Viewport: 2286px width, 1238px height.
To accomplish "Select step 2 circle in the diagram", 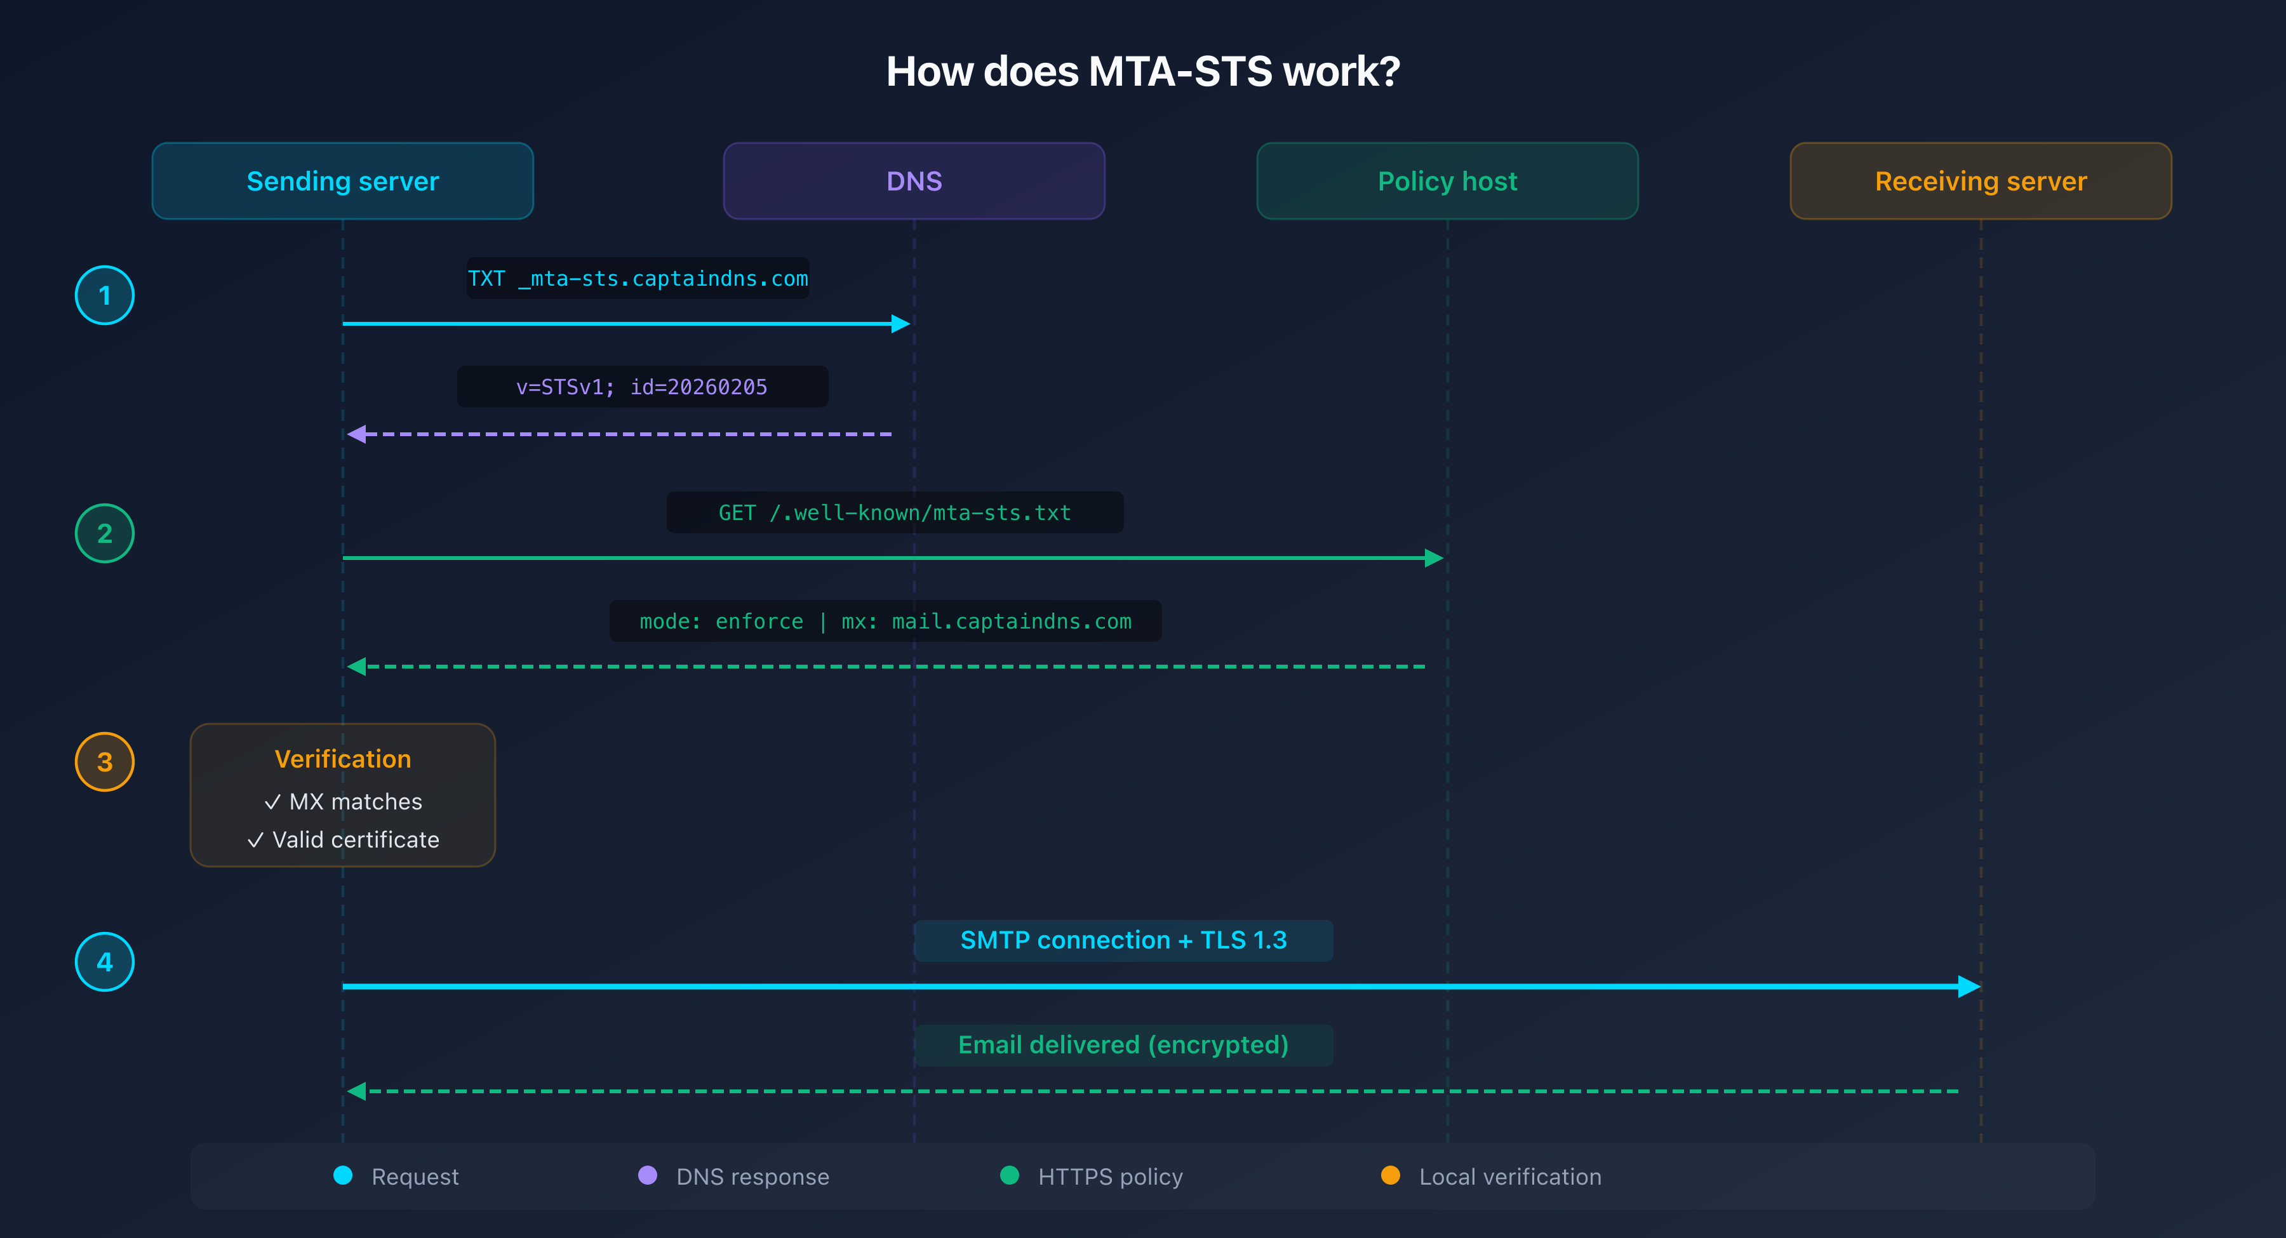I will coord(104,533).
